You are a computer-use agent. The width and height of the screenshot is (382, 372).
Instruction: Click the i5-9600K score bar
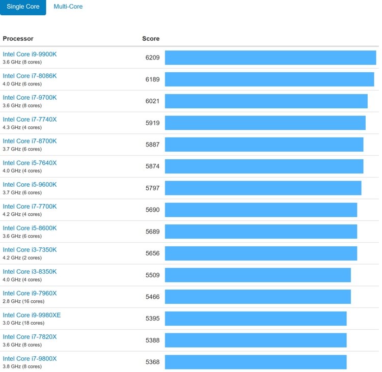coord(263,188)
